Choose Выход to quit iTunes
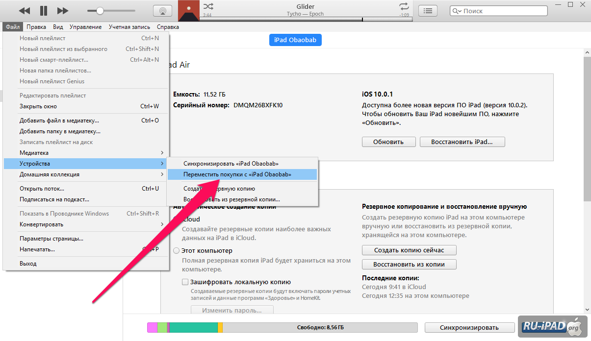The image size is (591, 341). point(86,264)
